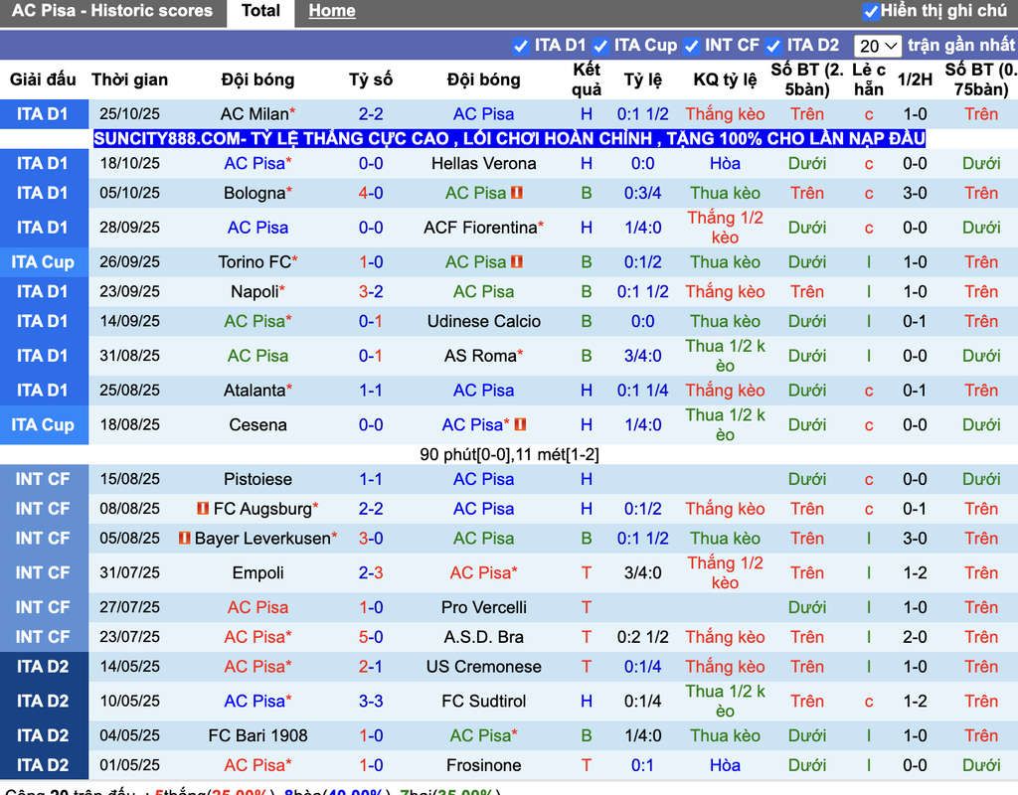
Task: Select Pro Vercelli team name
Action: 484,607
